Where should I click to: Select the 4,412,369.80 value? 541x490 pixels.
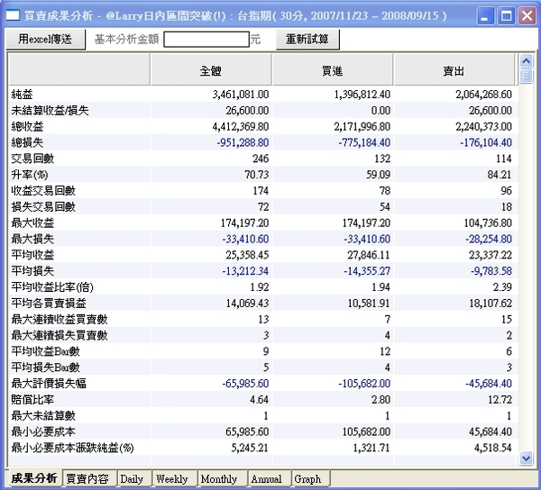pyautogui.click(x=241, y=126)
